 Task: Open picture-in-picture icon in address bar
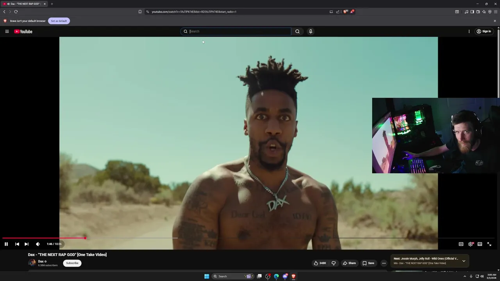(331, 12)
